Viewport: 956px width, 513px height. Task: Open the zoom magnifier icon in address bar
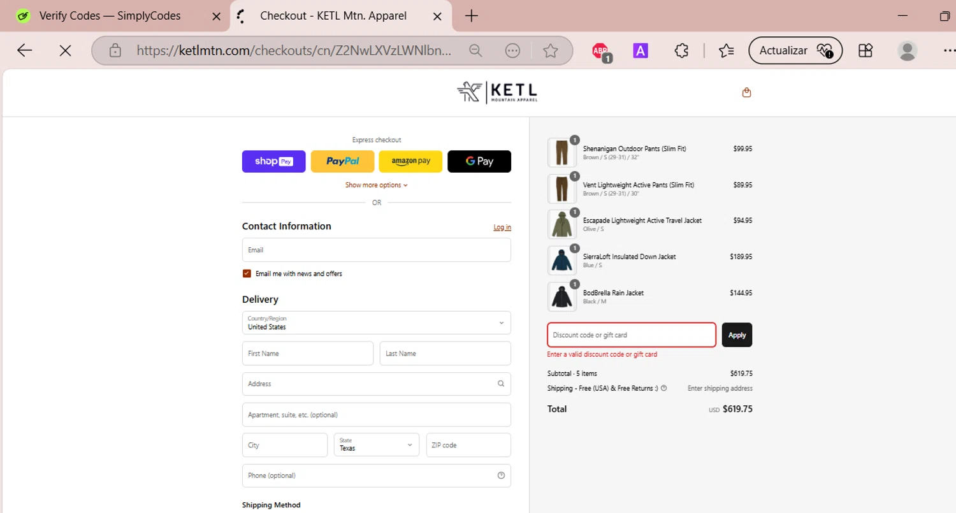[475, 50]
